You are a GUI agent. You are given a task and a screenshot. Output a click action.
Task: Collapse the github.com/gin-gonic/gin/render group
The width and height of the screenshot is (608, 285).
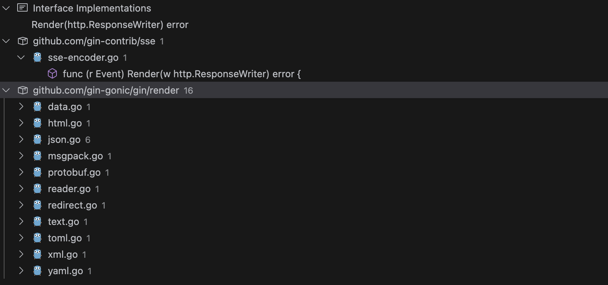(x=6, y=90)
